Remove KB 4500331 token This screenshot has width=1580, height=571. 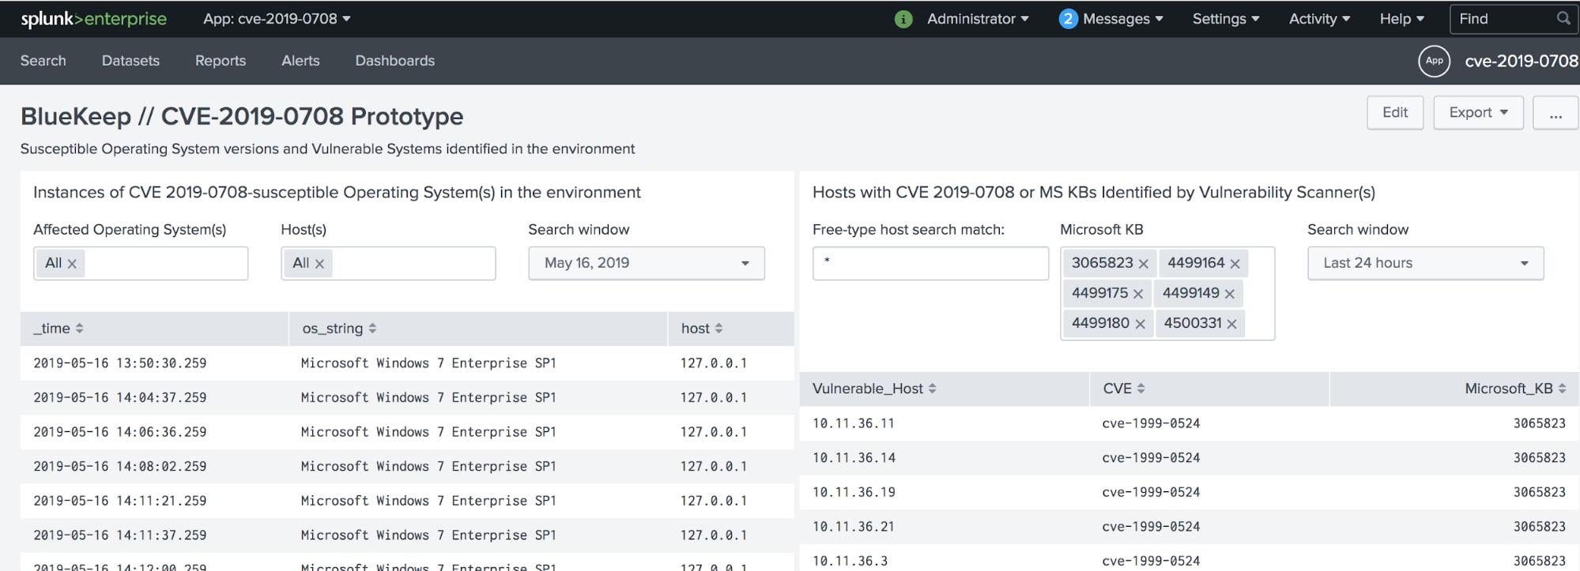click(x=1231, y=324)
